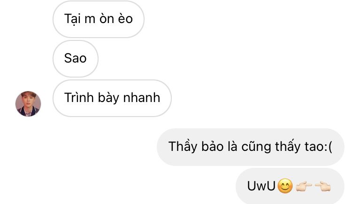Click the "tao:(" text in sent message
This screenshot has height=204, width=352.
point(318,147)
